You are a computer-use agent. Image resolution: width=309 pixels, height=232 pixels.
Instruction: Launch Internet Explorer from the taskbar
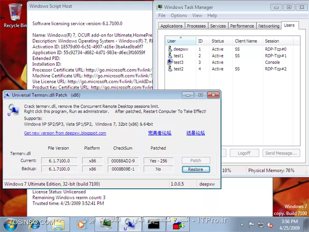(35, 225)
